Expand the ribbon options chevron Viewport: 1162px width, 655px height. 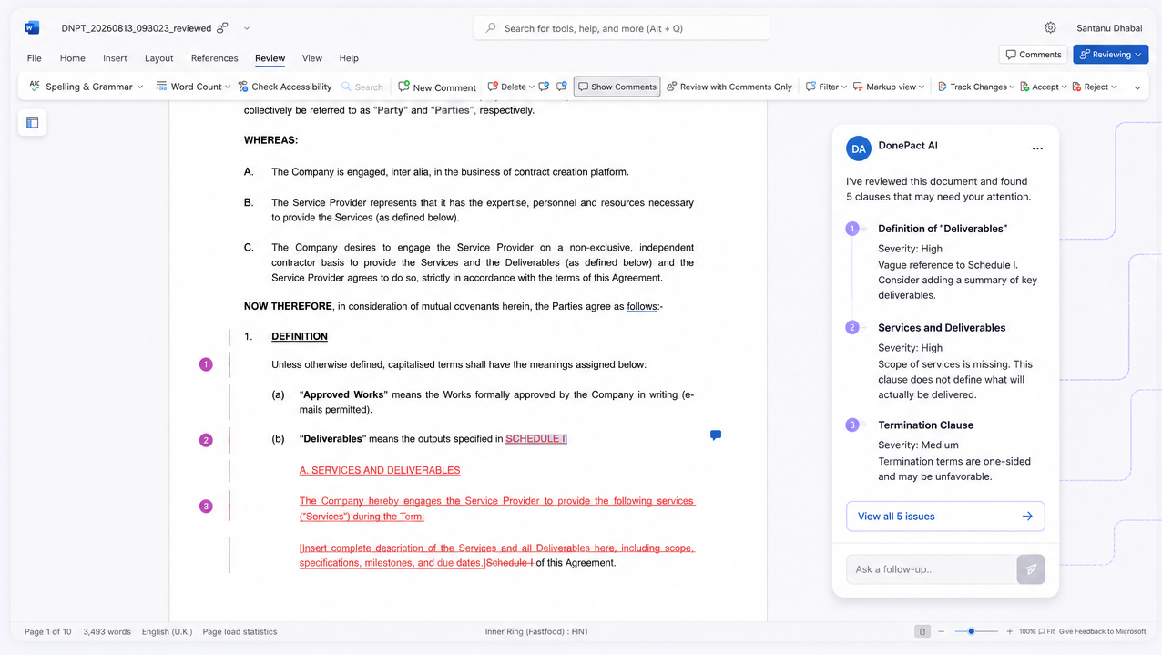tap(1137, 87)
